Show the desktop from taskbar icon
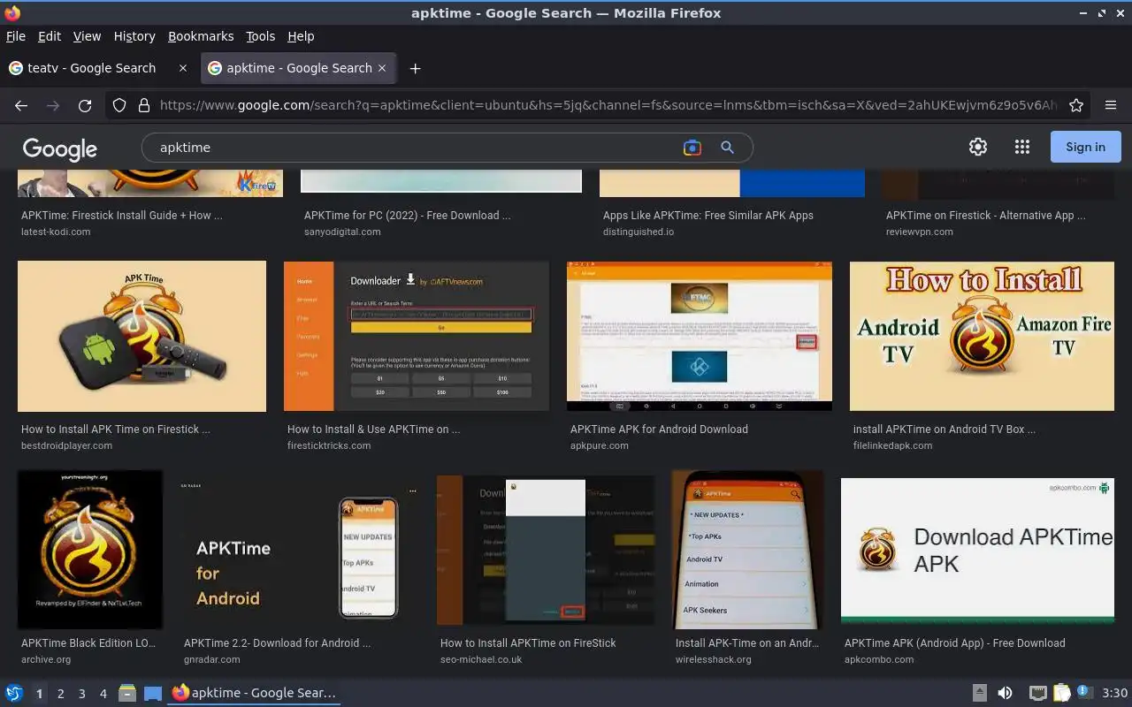 (152, 693)
